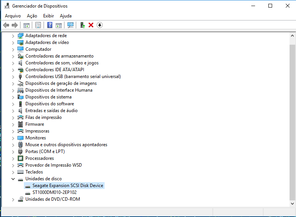The image size is (296, 217).
Task: Click the Device Manager icon in title bar
Action: click(x=7, y=6)
